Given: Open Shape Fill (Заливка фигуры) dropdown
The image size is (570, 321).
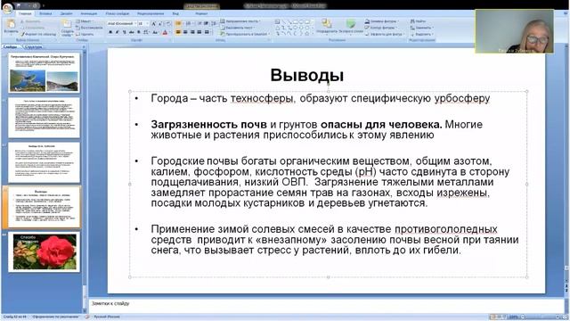Looking at the screenshot, I should click(381, 21).
